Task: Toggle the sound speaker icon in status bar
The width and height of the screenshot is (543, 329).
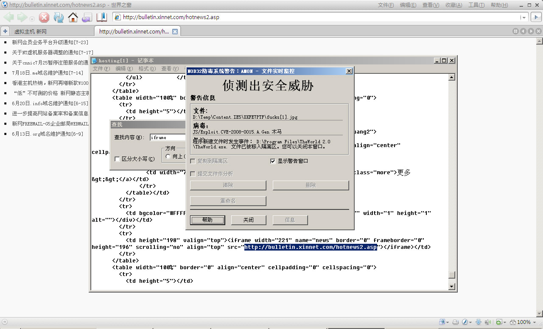Action: [488, 322]
